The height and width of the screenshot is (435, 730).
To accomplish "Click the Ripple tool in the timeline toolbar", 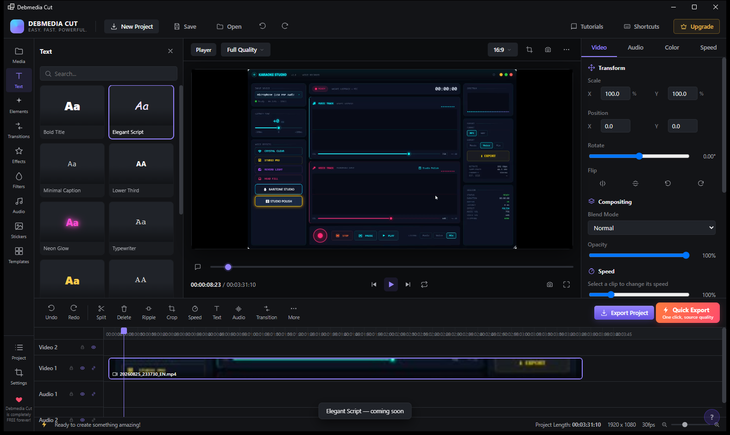I will point(149,312).
